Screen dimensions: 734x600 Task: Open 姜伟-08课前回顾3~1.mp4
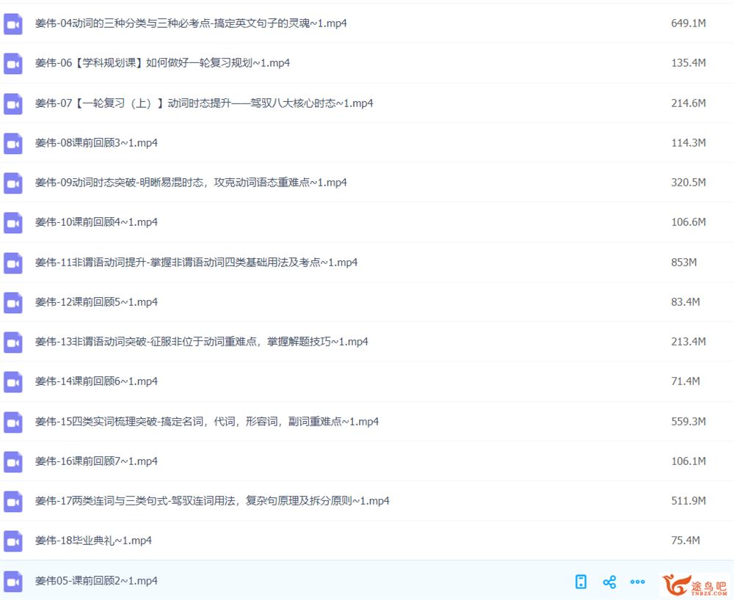tap(96, 142)
